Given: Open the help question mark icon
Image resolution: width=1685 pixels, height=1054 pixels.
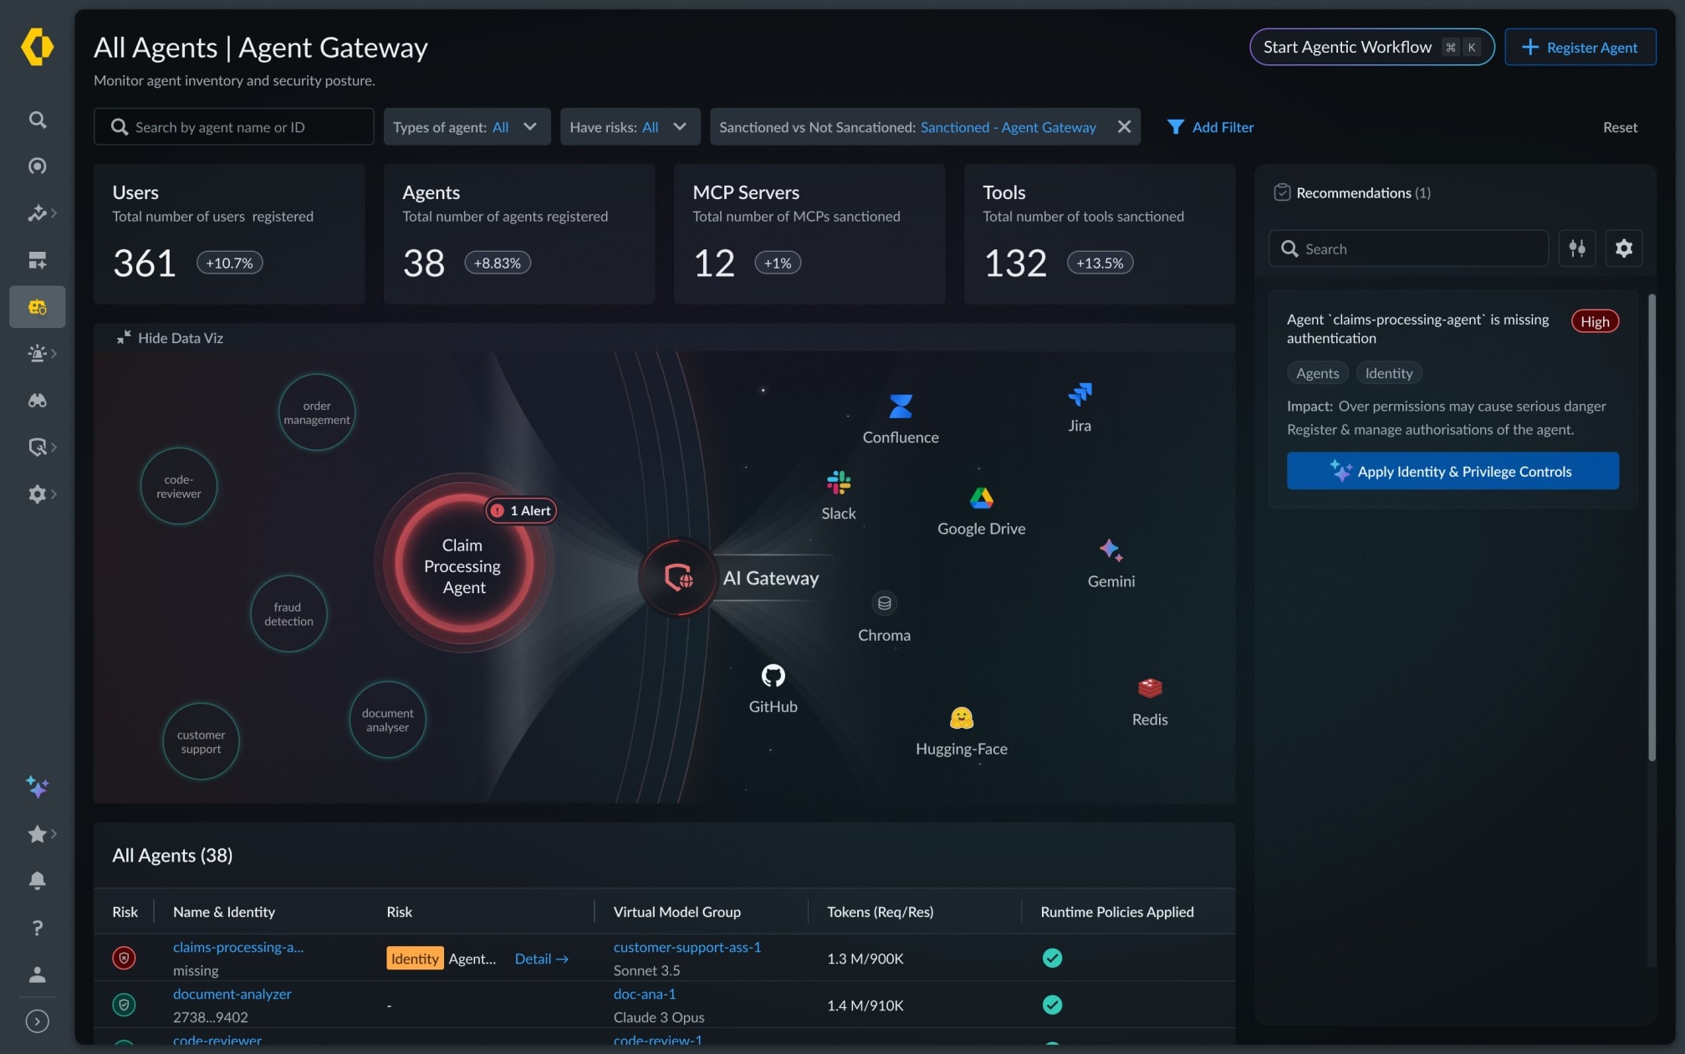Looking at the screenshot, I should tap(37, 927).
